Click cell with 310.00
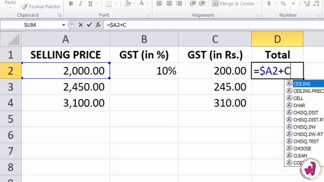Screen dimensions: 324x182 coord(215,103)
